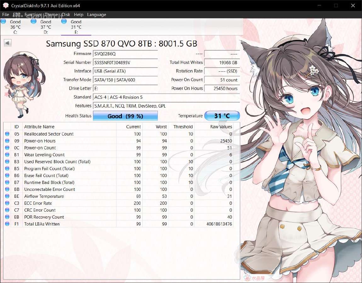
Task: Click status icon for Total LBAs Written
Action: 7,224
